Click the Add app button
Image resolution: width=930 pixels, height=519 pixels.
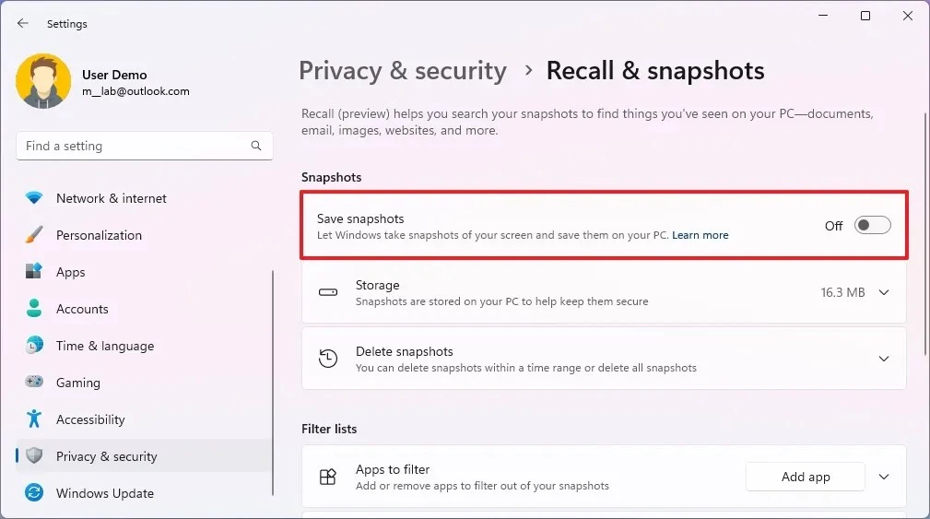(805, 477)
